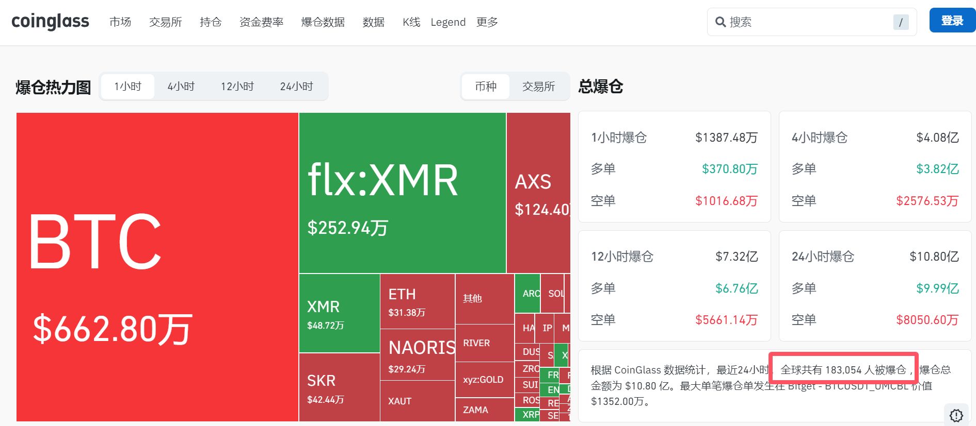Image resolution: width=976 pixels, height=426 pixels.
Task: Click the 24小时爆仓 summary card
Action: [875, 286]
